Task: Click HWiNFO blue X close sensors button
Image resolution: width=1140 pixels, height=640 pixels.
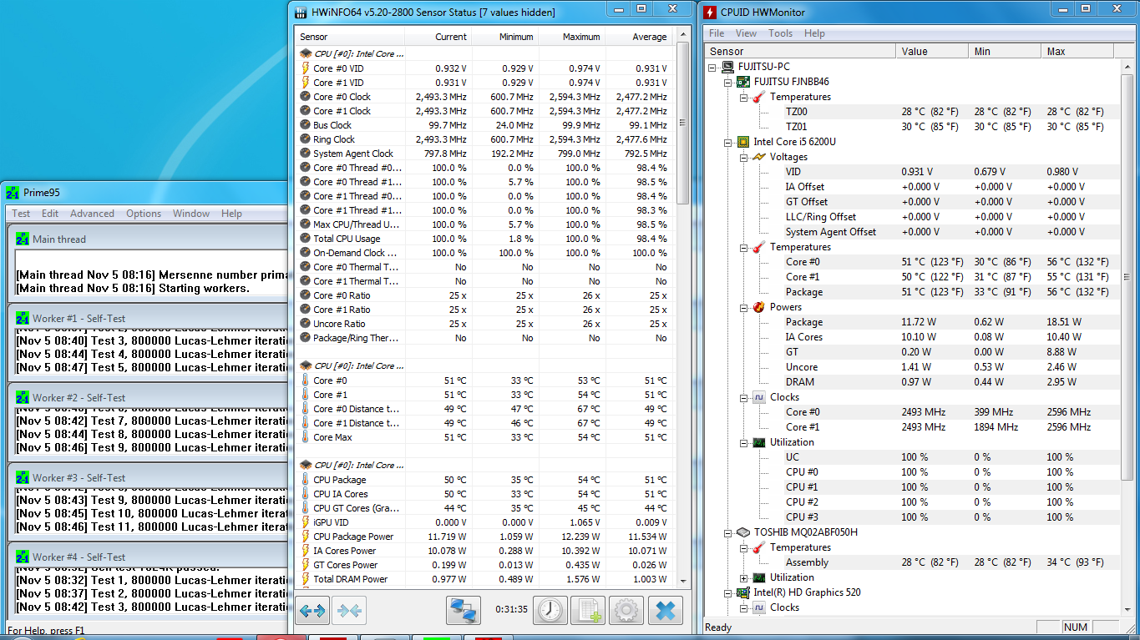Action: click(x=665, y=611)
